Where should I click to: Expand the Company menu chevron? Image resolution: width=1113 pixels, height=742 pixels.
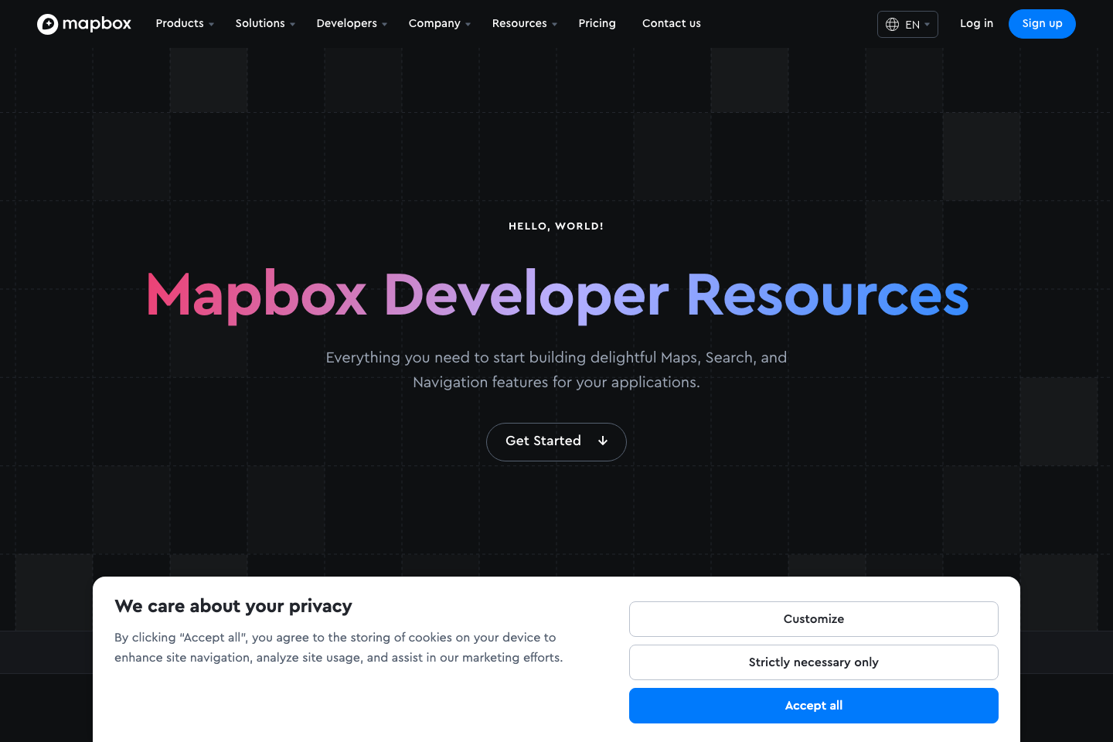[467, 24]
